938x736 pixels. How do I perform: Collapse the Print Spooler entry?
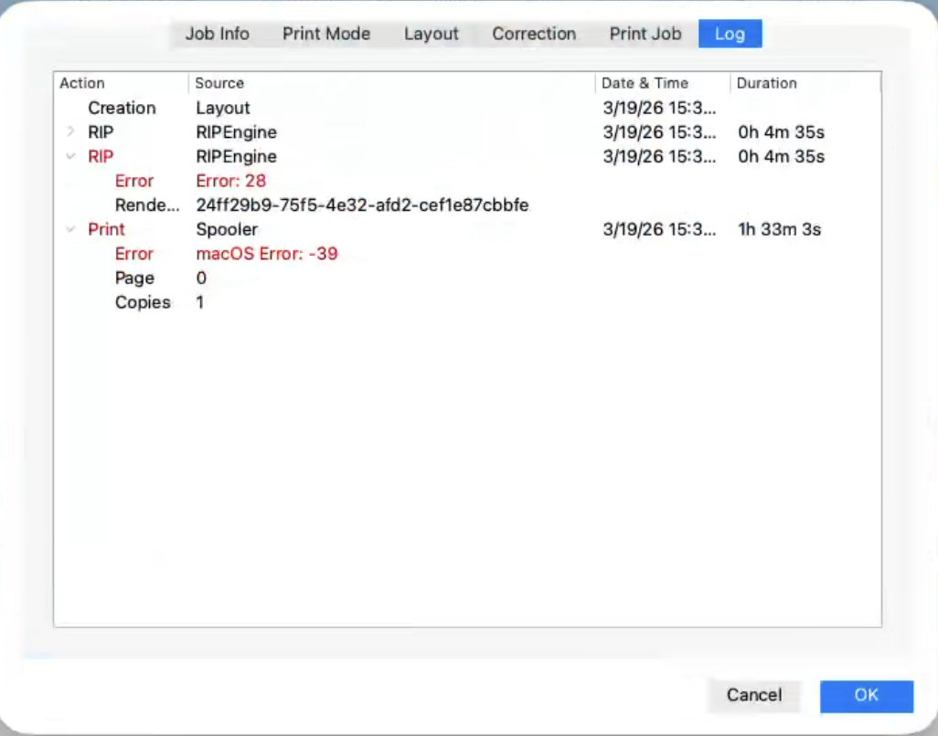tap(70, 230)
